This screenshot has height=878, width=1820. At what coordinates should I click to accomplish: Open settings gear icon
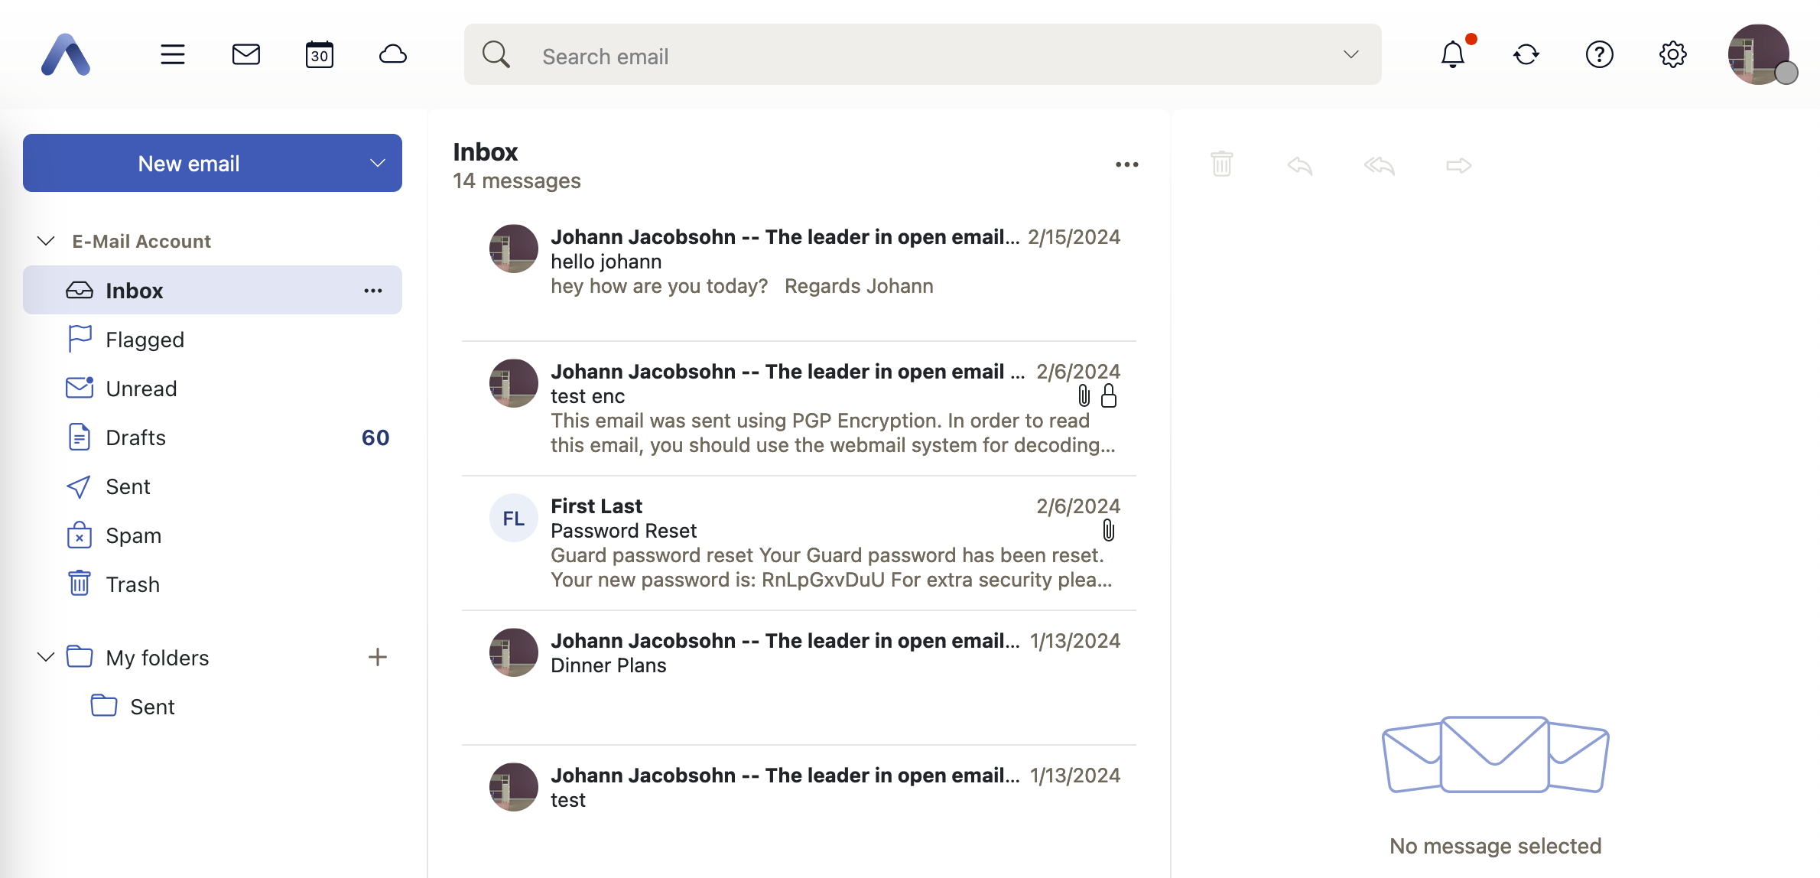coord(1672,54)
